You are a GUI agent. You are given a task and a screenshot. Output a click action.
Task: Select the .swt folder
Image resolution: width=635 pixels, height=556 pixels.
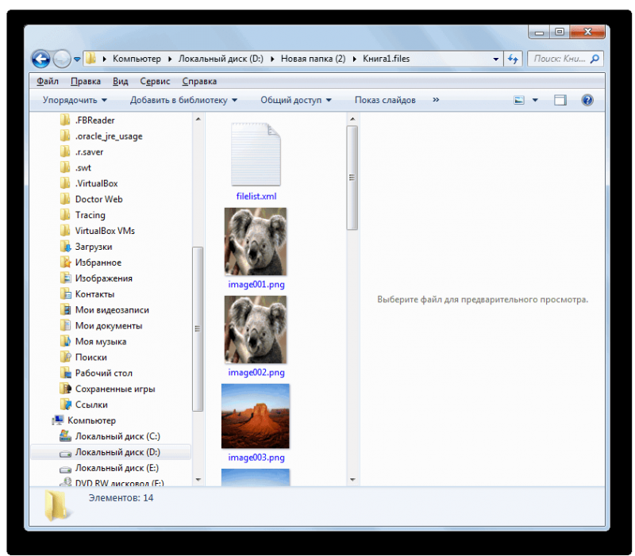tap(83, 167)
